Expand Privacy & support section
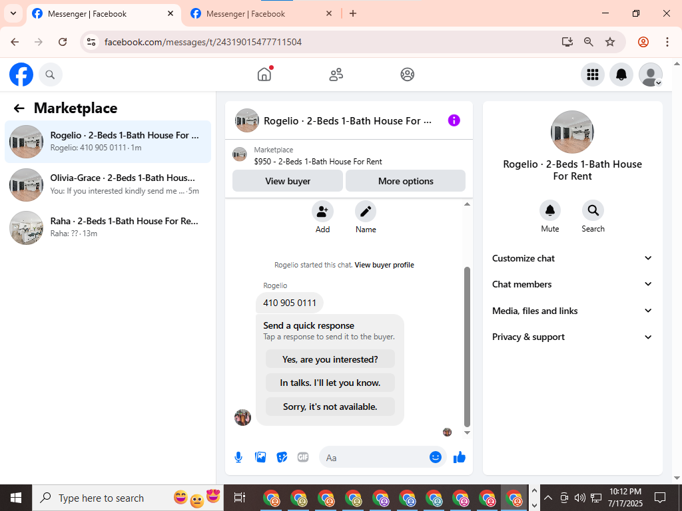The height and width of the screenshot is (511, 682). coord(572,337)
